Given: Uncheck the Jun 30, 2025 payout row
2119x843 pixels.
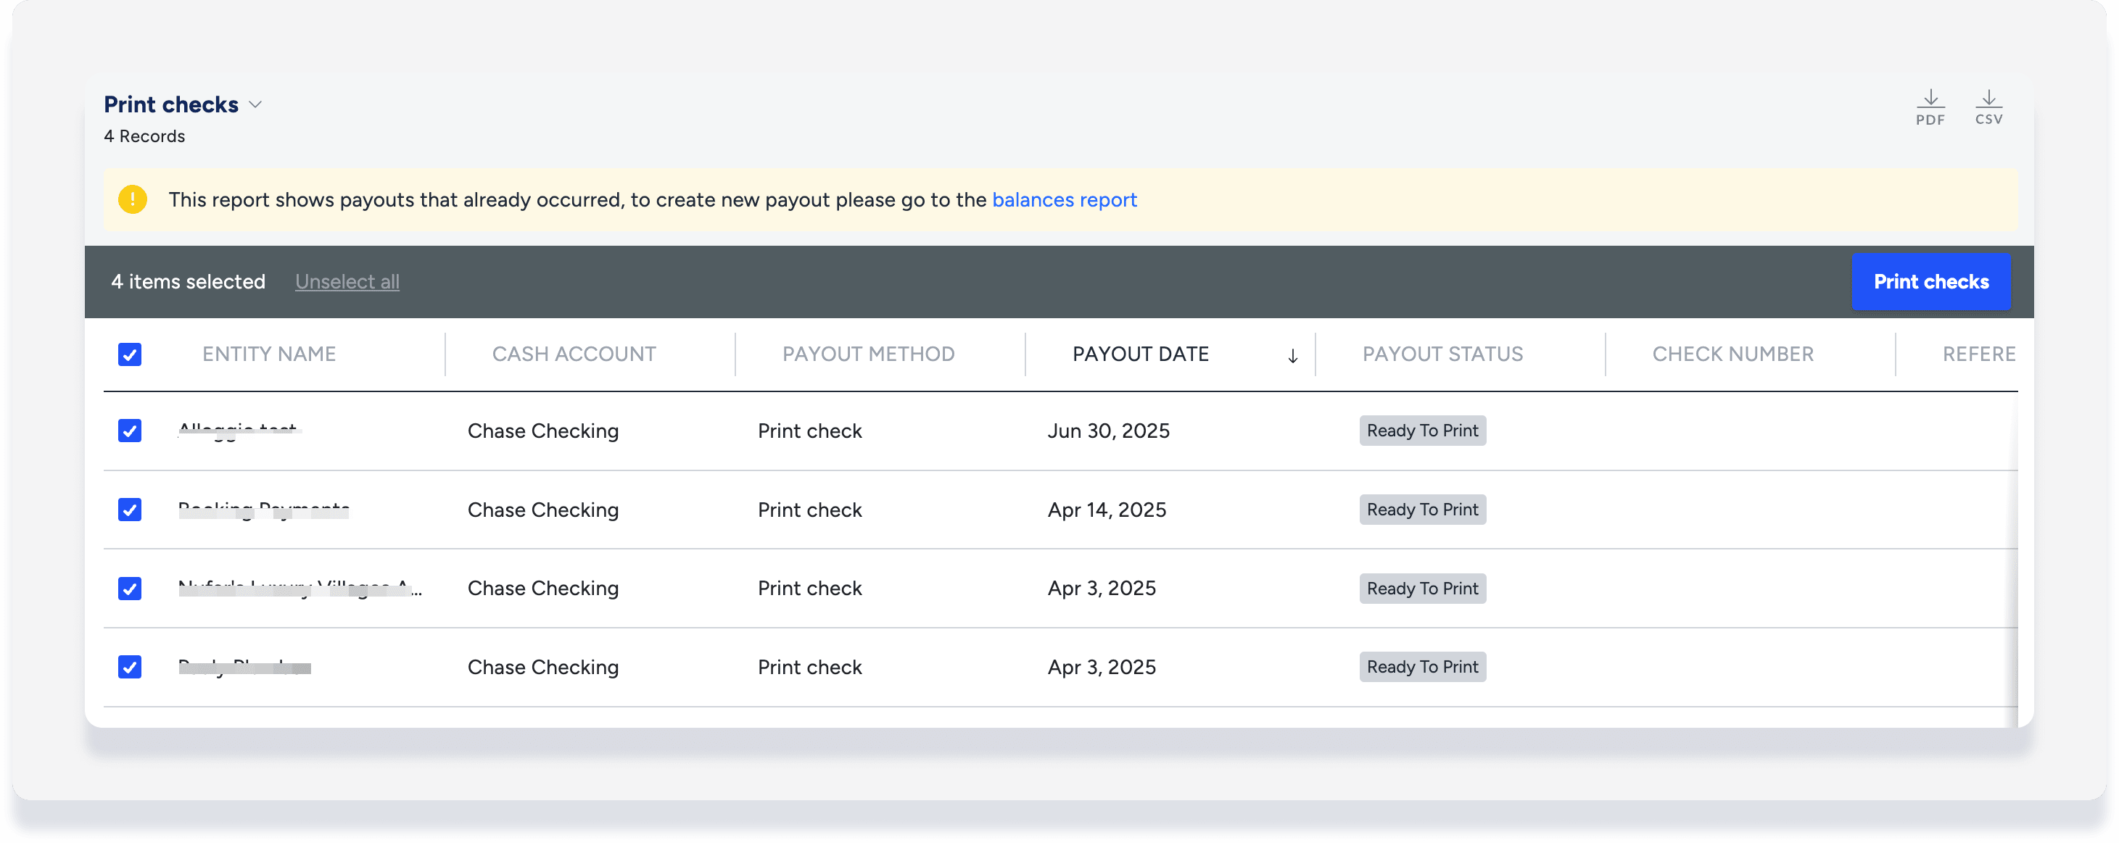Looking at the screenshot, I should coord(130,431).
